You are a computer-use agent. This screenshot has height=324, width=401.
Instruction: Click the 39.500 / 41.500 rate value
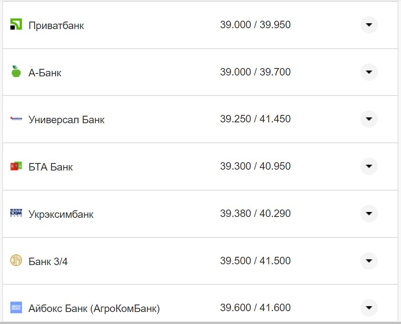255,261
